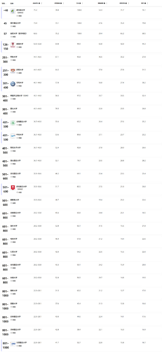Click the 名称 column header
Viewport: 162px width, 352px height.
click(x=12, y=3)
